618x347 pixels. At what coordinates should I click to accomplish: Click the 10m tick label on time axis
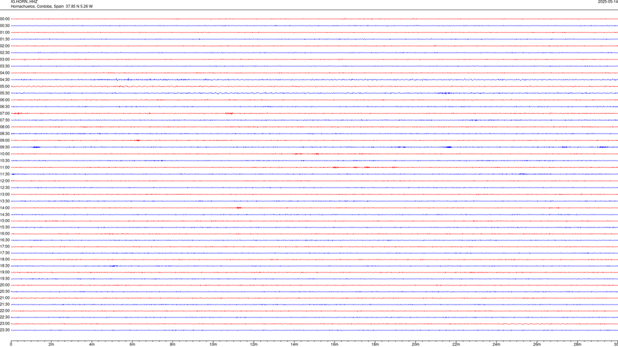[213, 344]
